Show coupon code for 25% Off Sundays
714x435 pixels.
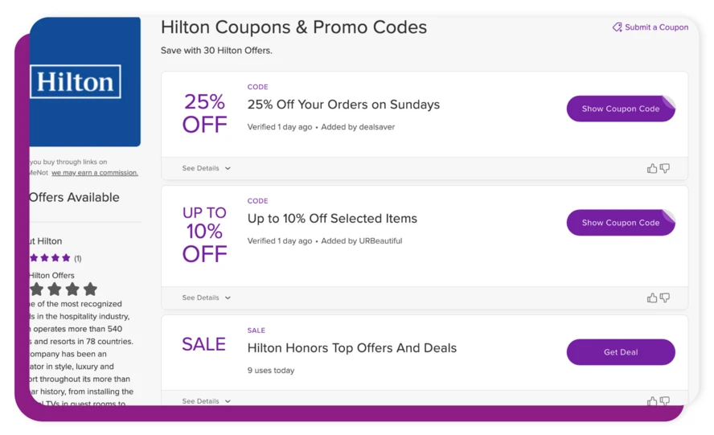coord(620,109)
